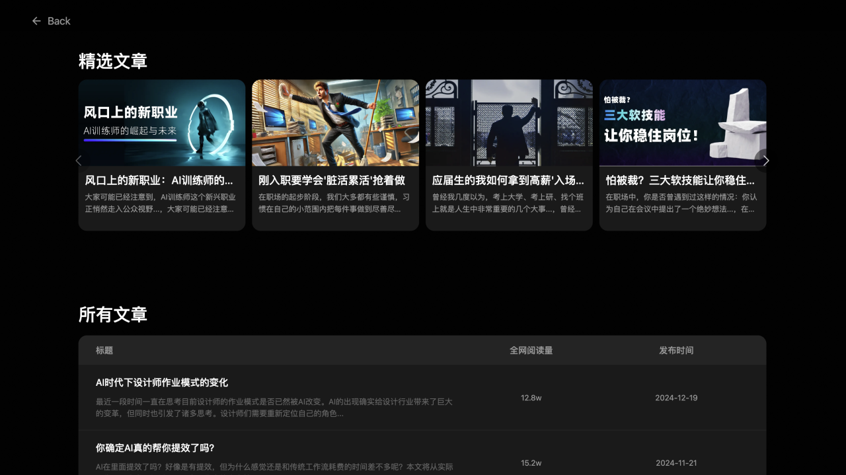Screen dimensions: 846x475
Task: Open card title 怕被裁？三大软技能让你稳住...
Action: [680, 180]
